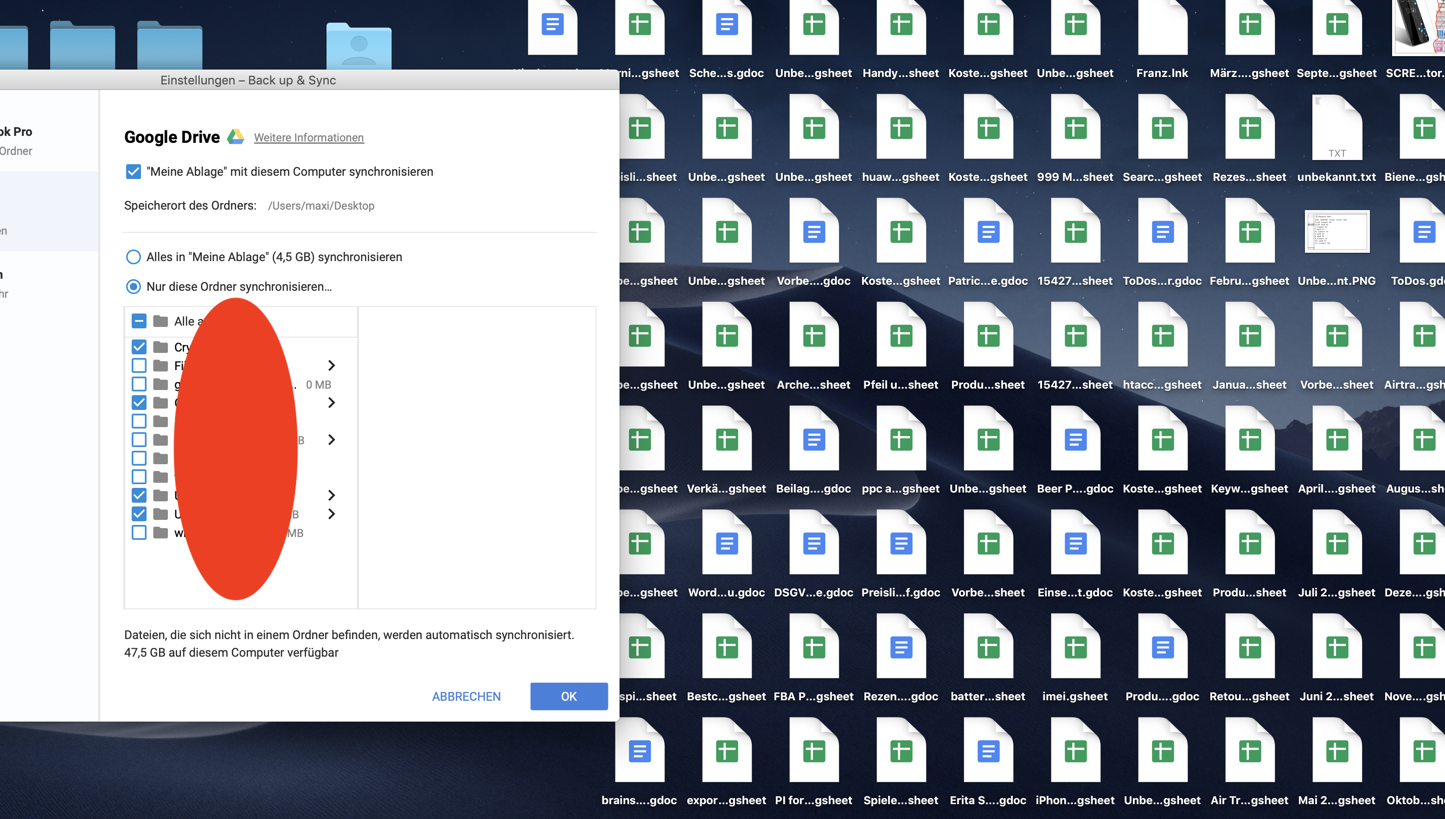This screenshot has height=819, width=1445.
Task: Select the Nur diese Ordner synchronisieren radio
Action: [133, 287]
